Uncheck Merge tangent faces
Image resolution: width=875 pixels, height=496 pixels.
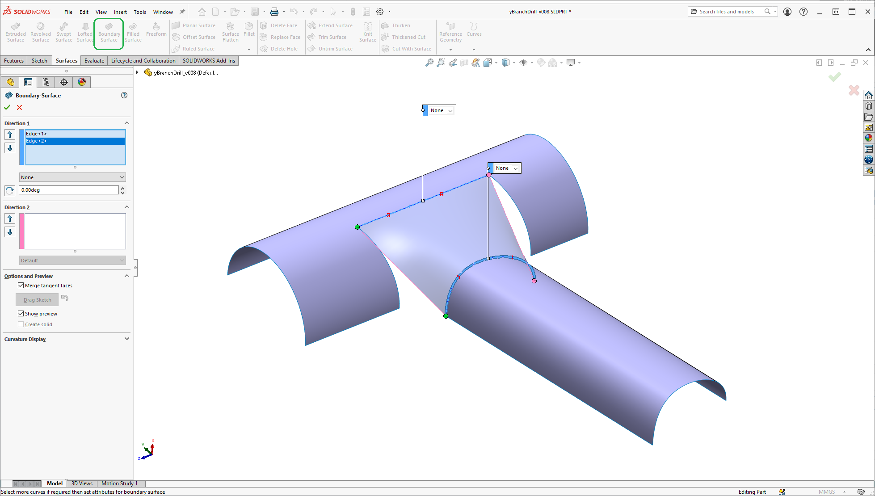click(x=21, y=286)
